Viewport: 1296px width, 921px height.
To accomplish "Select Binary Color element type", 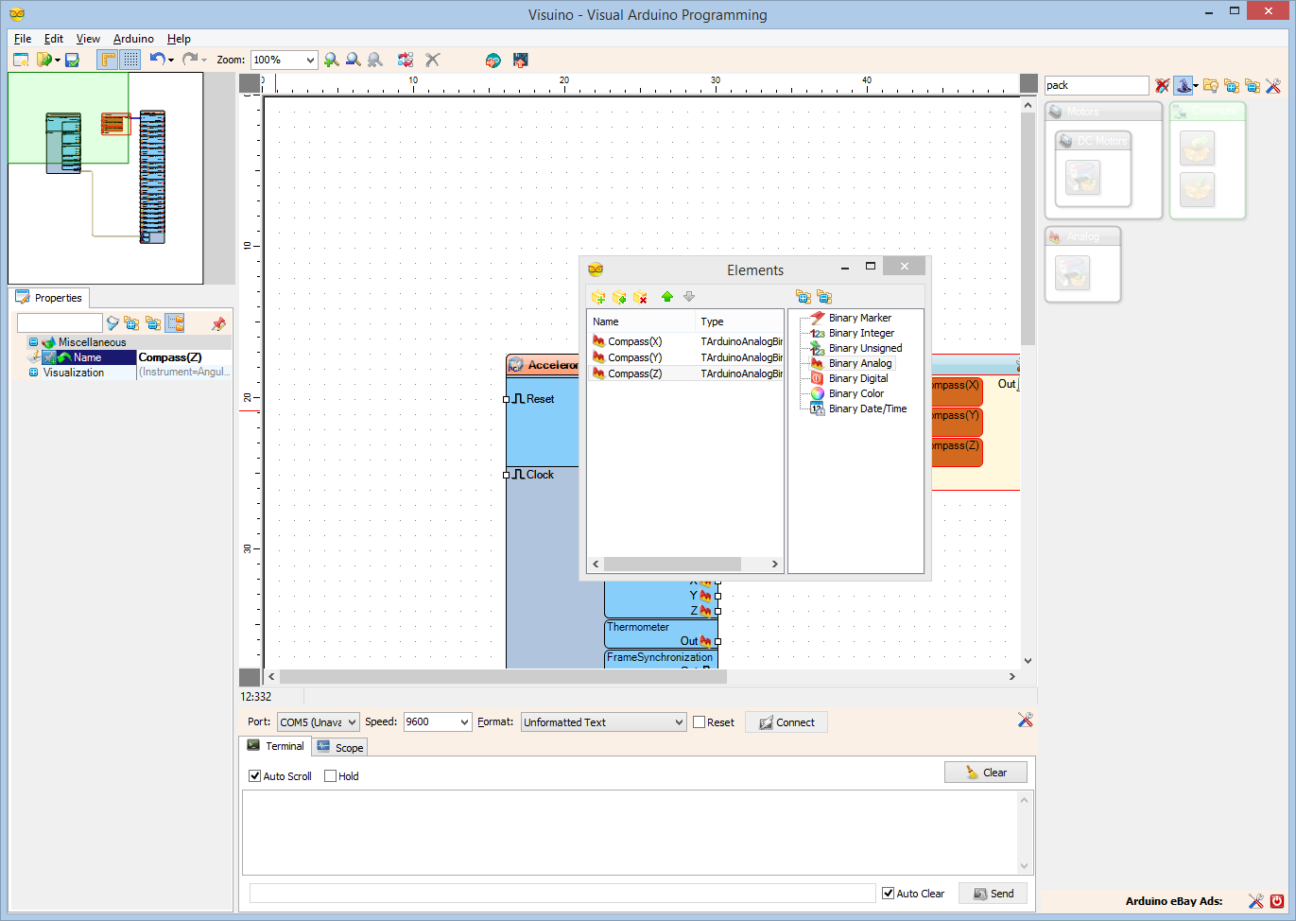I will click(856, 393).
